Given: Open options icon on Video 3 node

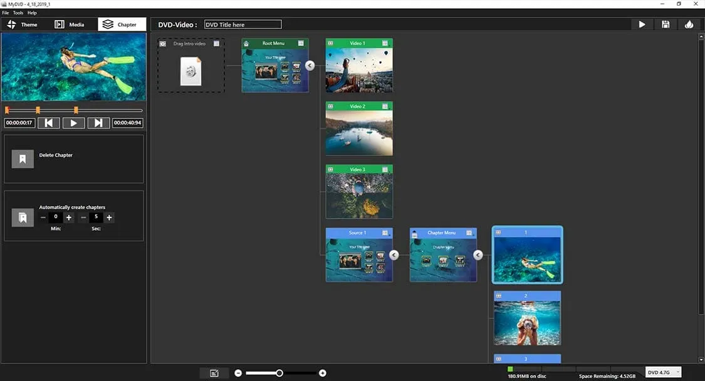Looking at the screenshot, I should 385,170.
